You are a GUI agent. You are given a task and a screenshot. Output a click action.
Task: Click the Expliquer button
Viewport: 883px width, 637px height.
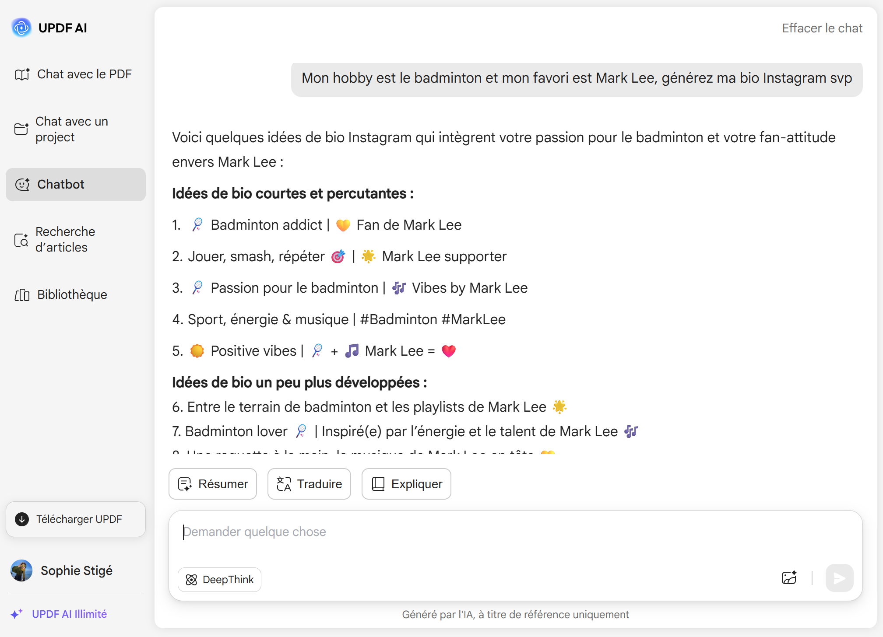[406, 484]
